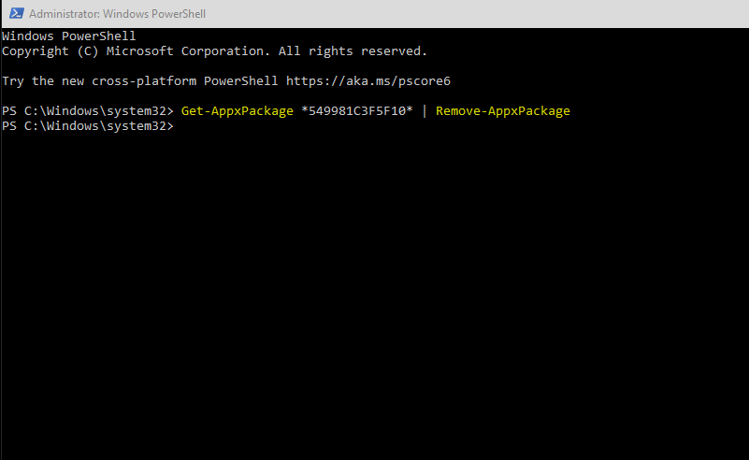
Task: Click the 'Windows PowerShell' banner line
Action: (x=69, y=36)
